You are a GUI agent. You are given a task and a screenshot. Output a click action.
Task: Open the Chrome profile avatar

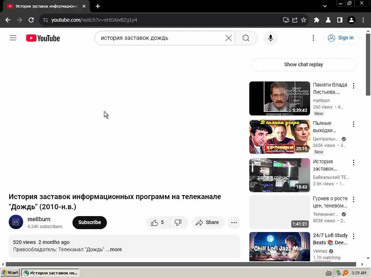pyautogui.click(x=351, y=20)
